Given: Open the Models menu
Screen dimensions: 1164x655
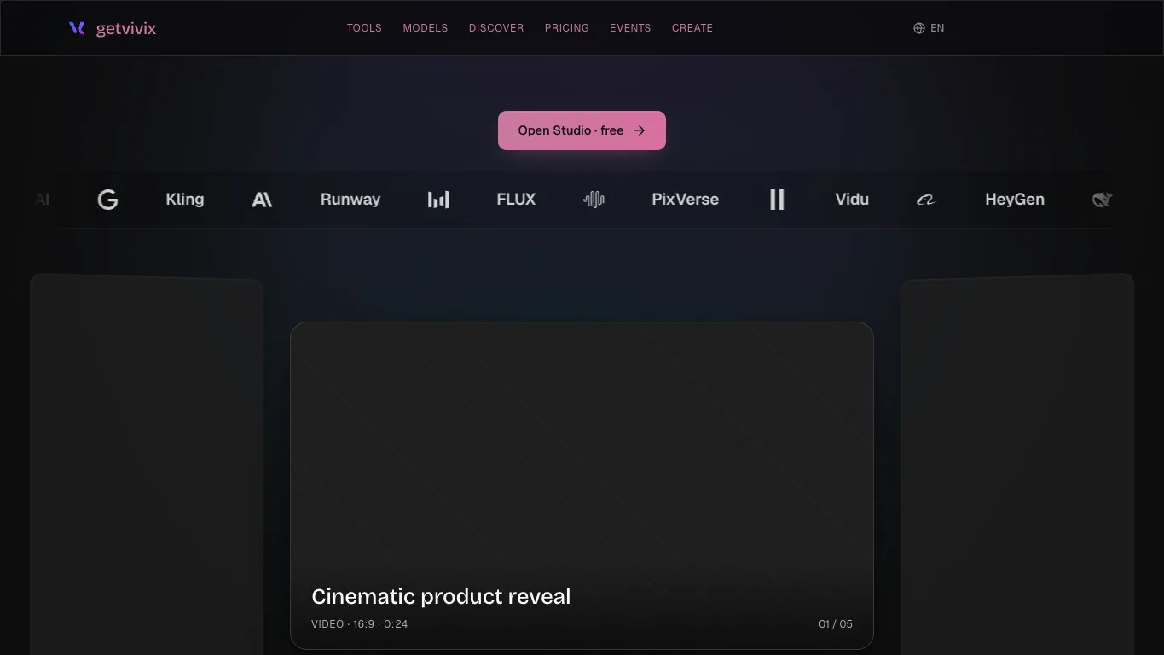Looking at the screenshot, I should pyautogui.click(x=426, y=28).
